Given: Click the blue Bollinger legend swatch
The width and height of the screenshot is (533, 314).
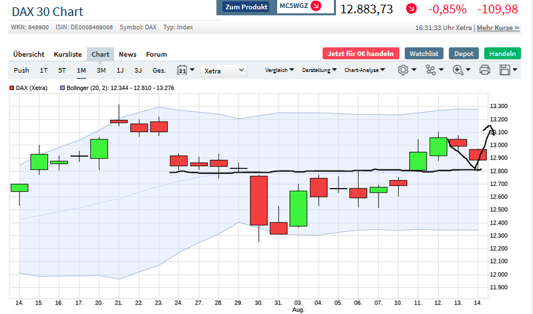Looking at the screenshot, I should tap(62, 88).
